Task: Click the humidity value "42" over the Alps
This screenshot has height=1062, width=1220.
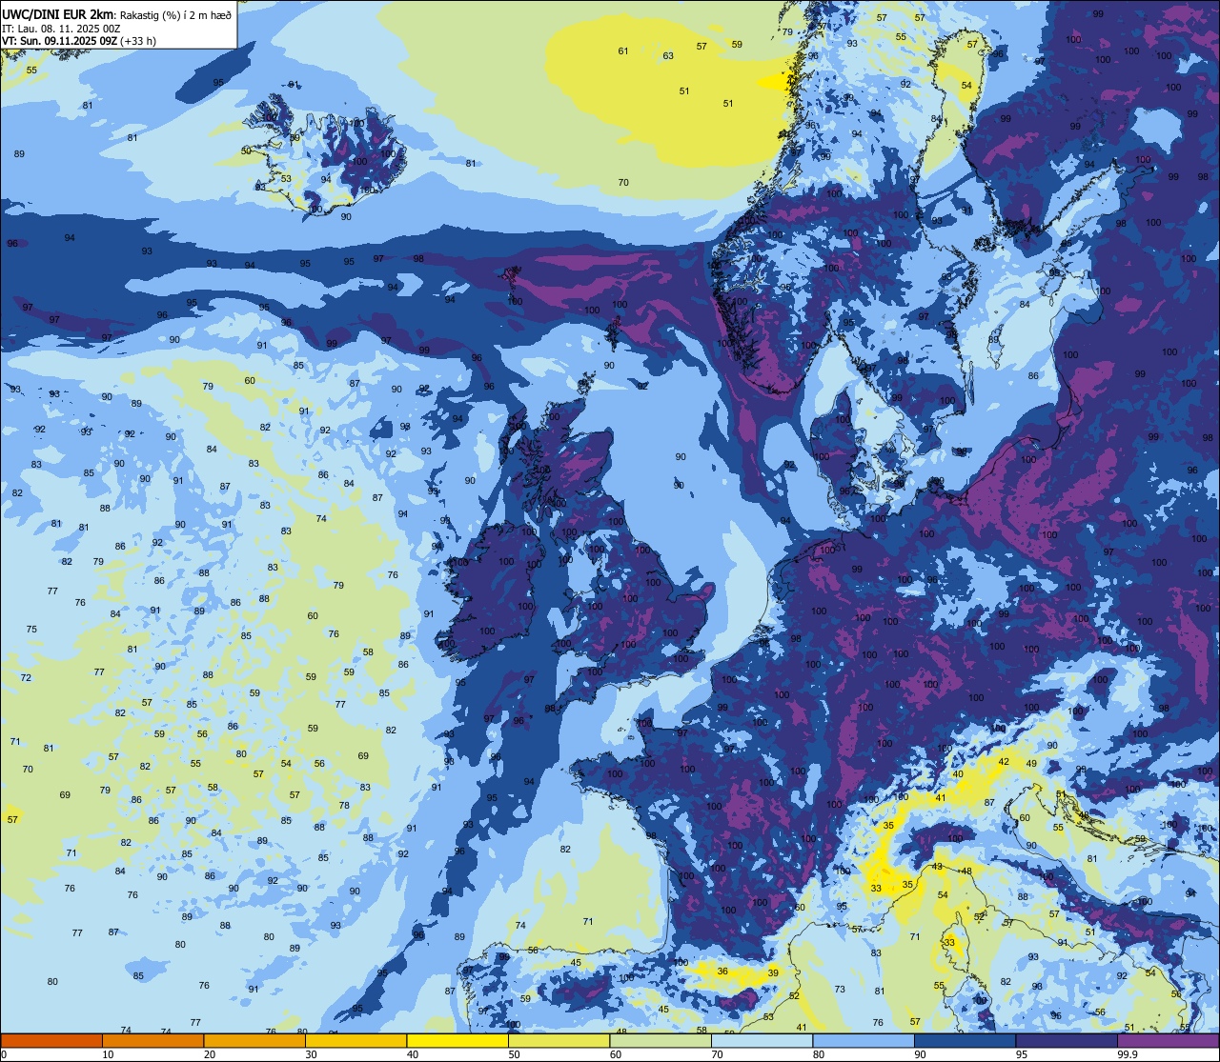Action: (1004, 762)
